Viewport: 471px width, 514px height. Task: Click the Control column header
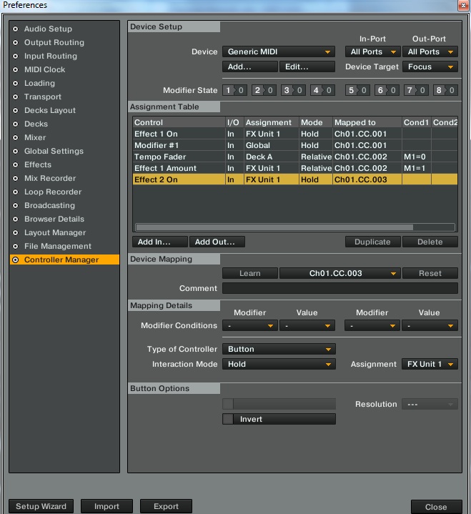coord(179,122)
